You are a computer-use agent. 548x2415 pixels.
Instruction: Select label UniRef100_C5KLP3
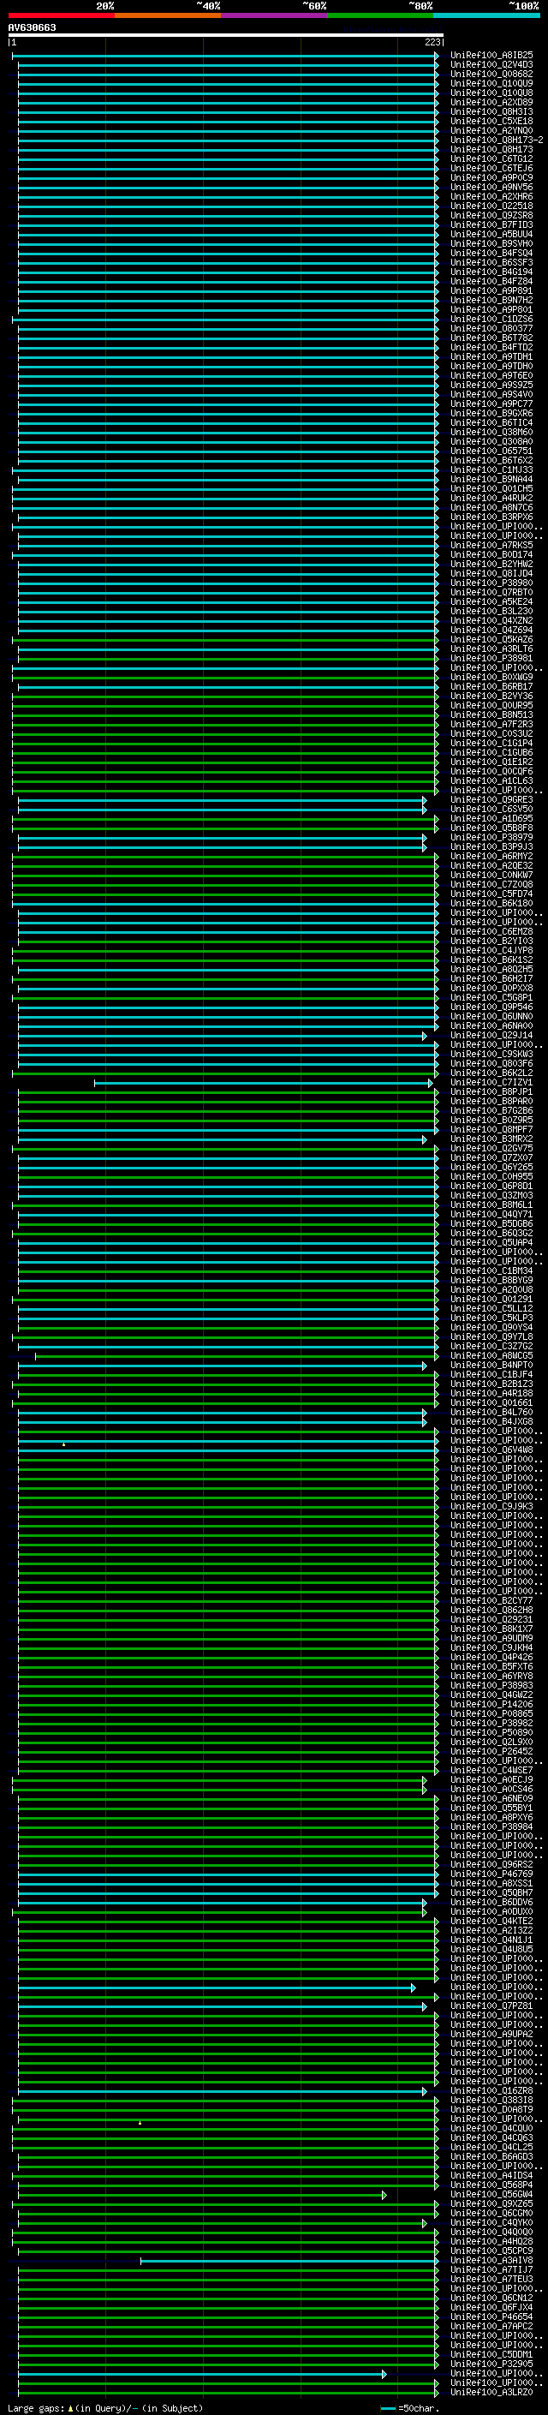click(491, 1318)
